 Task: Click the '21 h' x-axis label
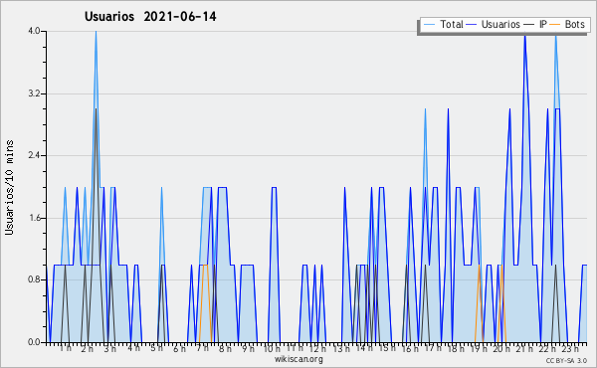(x=524, y=349)
